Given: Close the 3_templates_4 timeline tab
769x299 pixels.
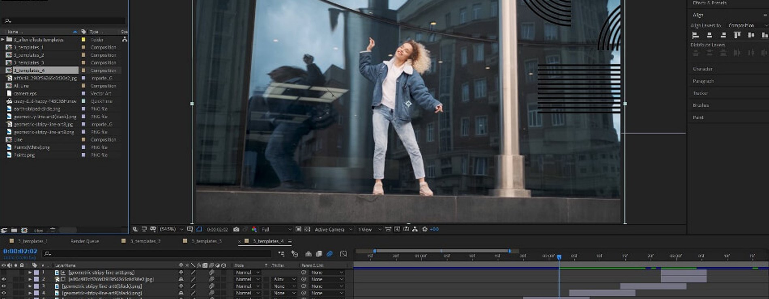Looking at the screenshot, I should pyautogui.click(x=239, y=241).
